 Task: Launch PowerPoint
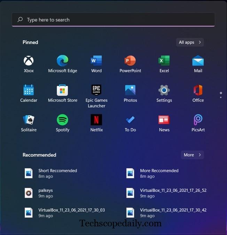point(130,64)
